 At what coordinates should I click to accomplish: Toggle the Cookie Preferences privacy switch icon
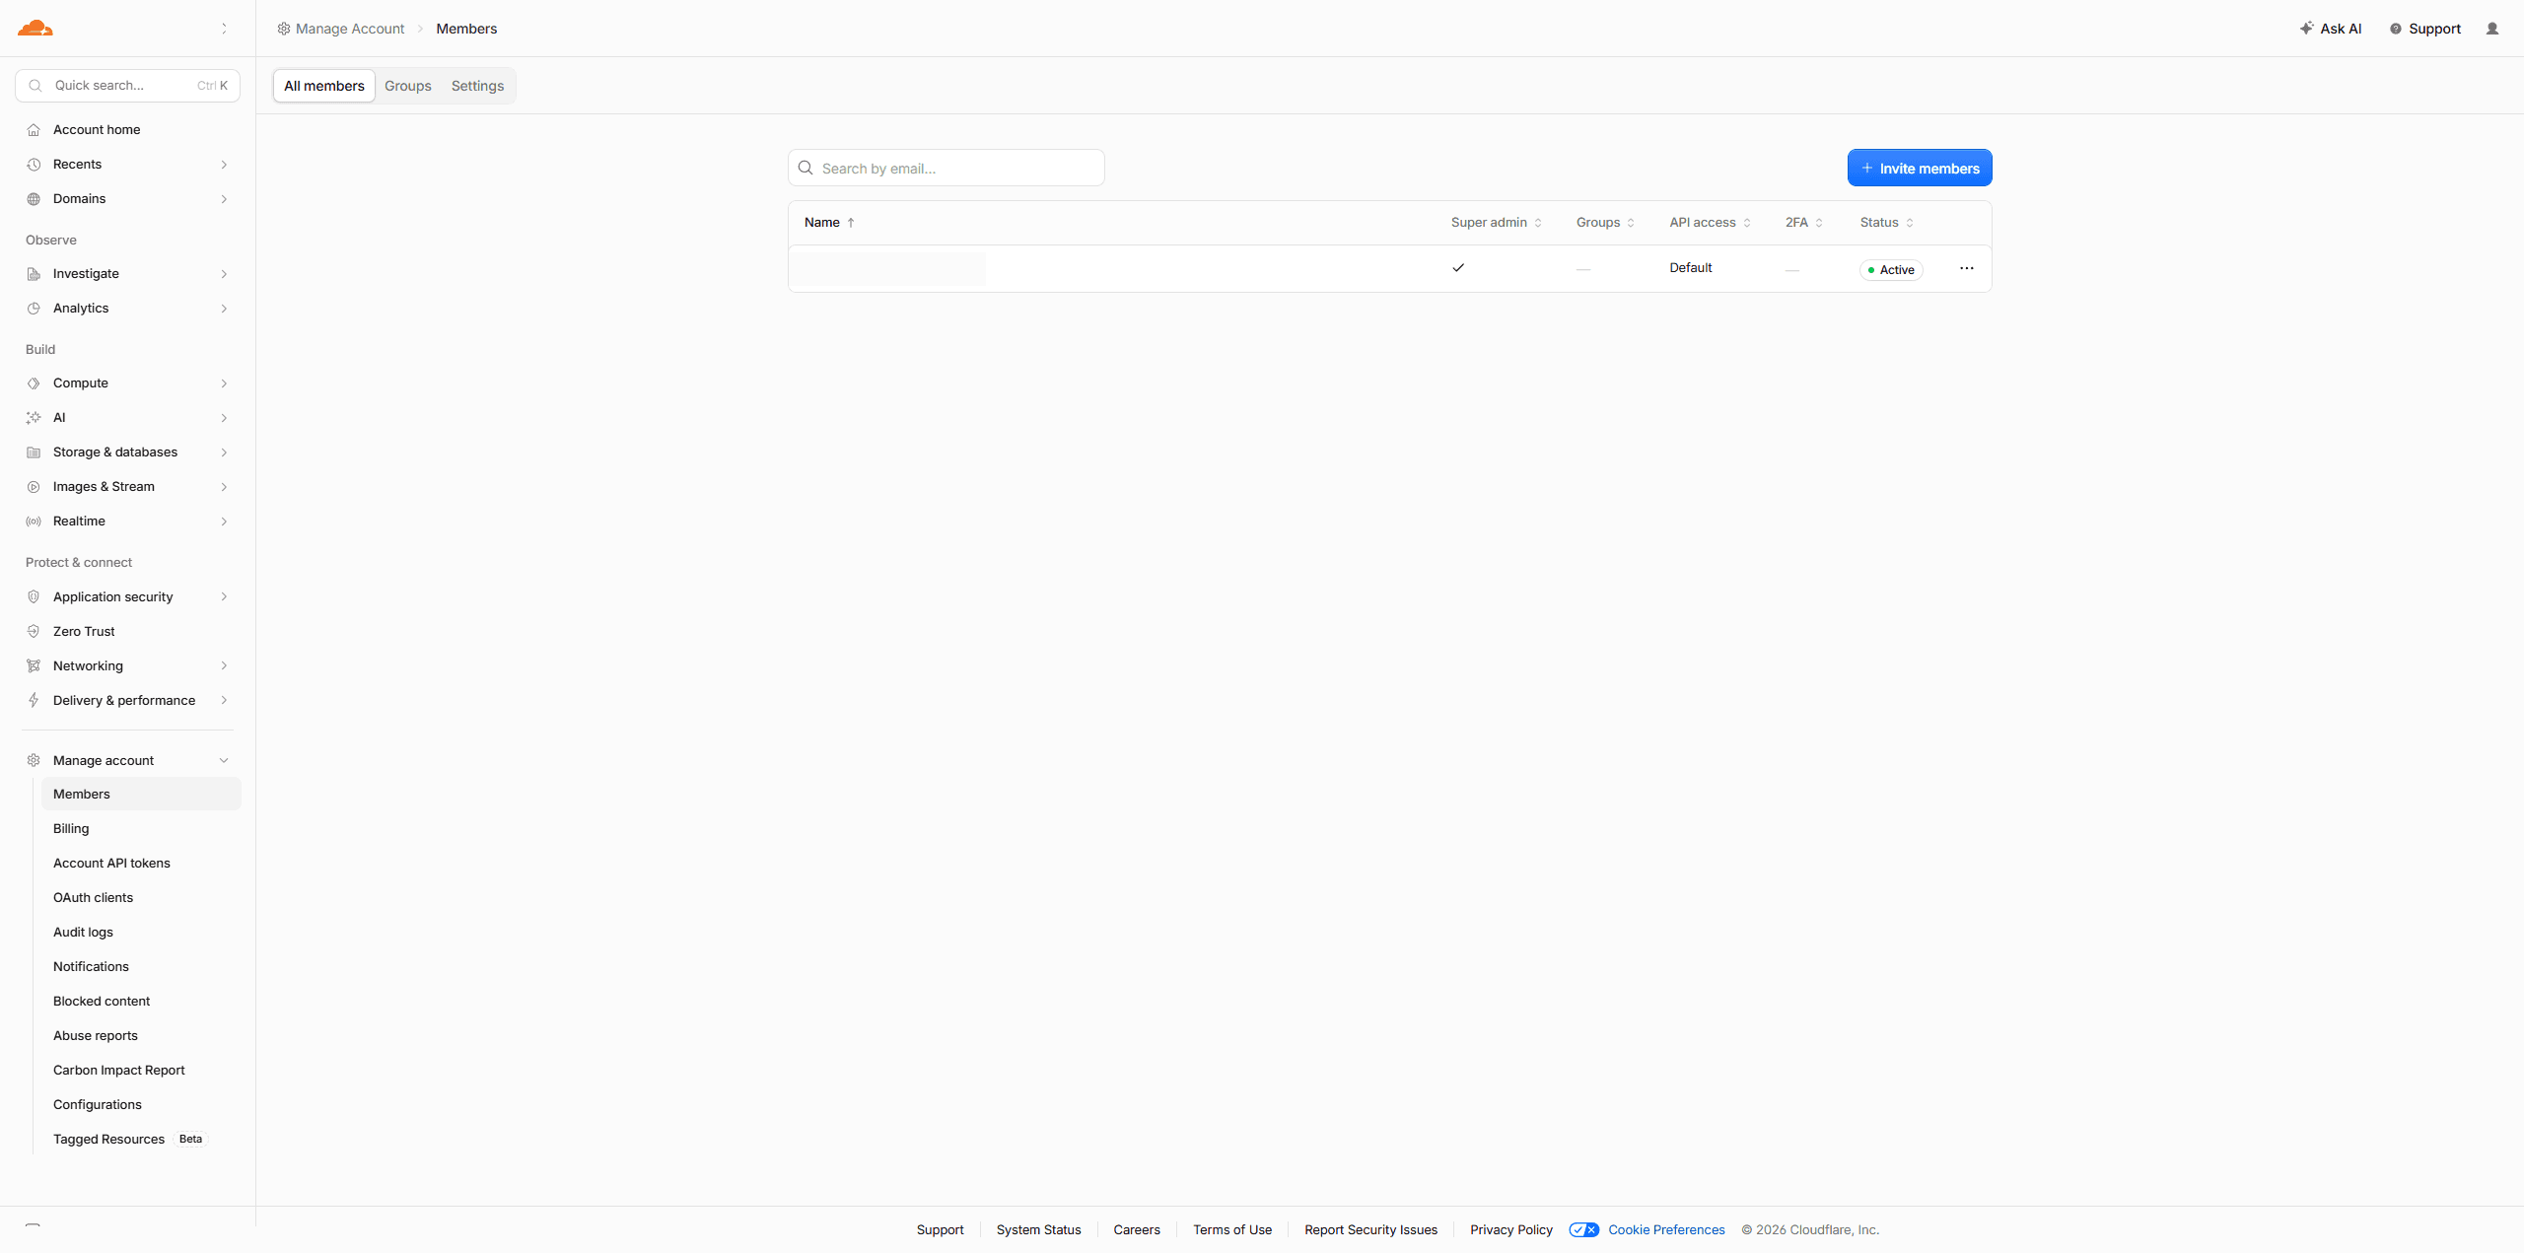pos(1583,1229)
